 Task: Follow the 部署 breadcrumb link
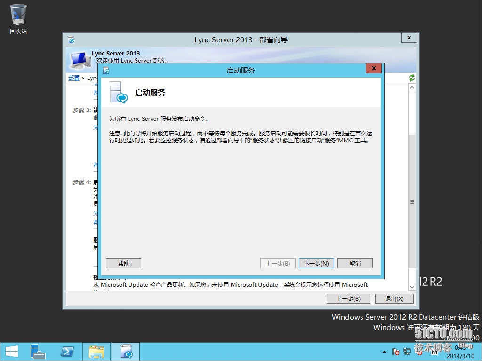point(74,78)
